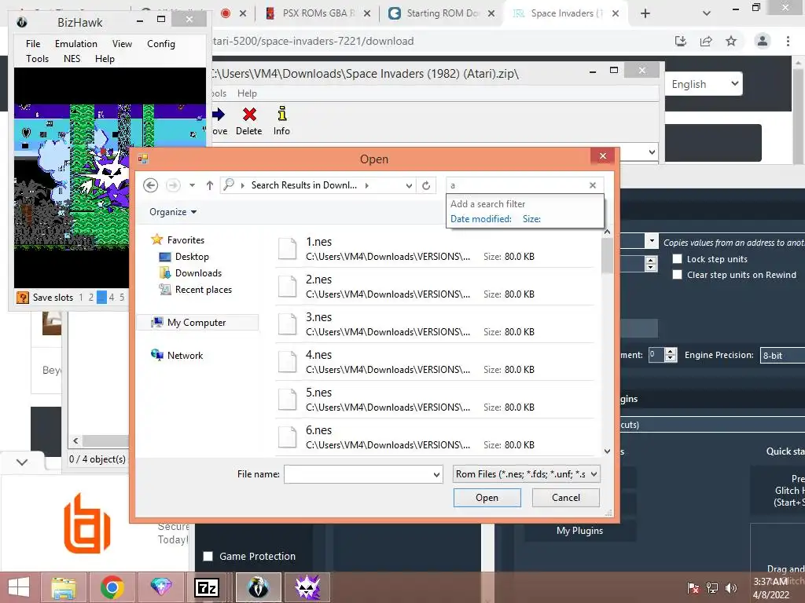Image resolution: width=805 pixels, height=603 pixels.
Task: Open the Engine Precision 8-bit dropdown
Action: tap(782, 356)
